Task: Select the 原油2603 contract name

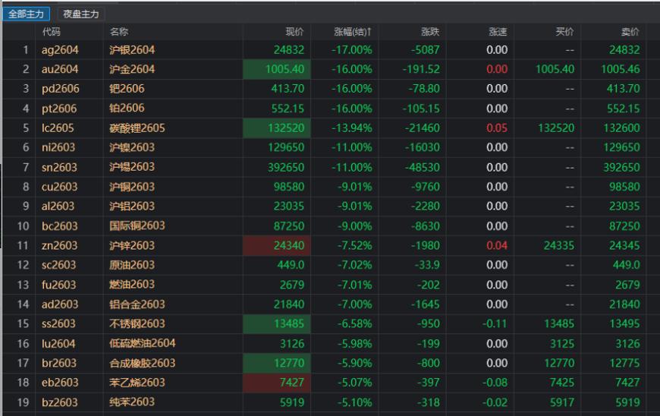Action: (132, 265)
